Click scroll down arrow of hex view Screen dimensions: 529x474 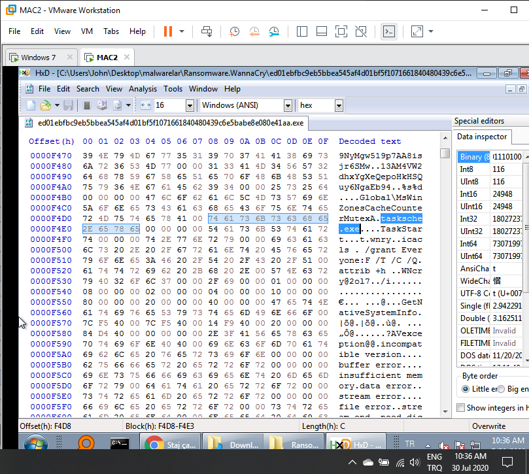445,411
